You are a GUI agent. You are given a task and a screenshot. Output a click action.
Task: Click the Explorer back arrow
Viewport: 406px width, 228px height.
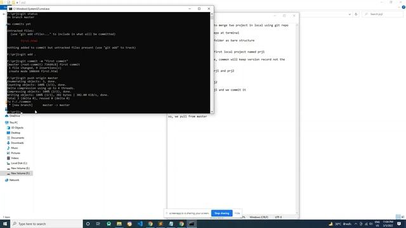(x=4, y=14)
